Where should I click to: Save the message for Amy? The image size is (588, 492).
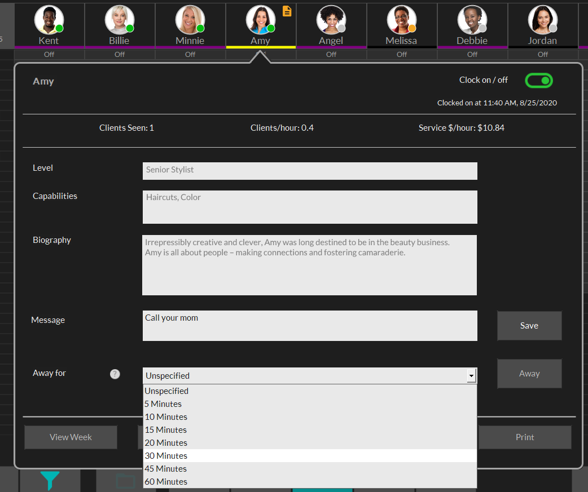(x=529, y=325)
